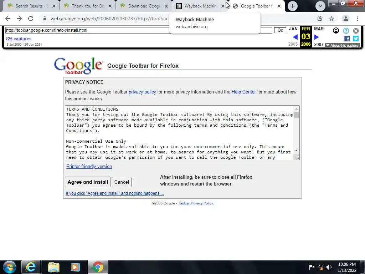This screenshot has height=274, width=365.
Task: Open the Wayback user account icon
Action: [x=336, y=31]
